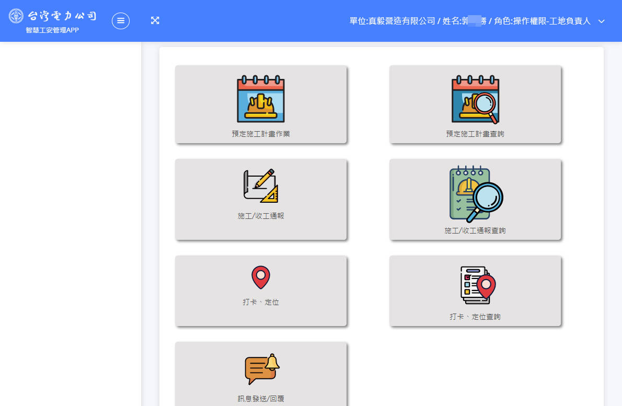Click the 施工/收工通報查詢 label
This screenshot has height=406, width=622.
(x=475, y=231)
